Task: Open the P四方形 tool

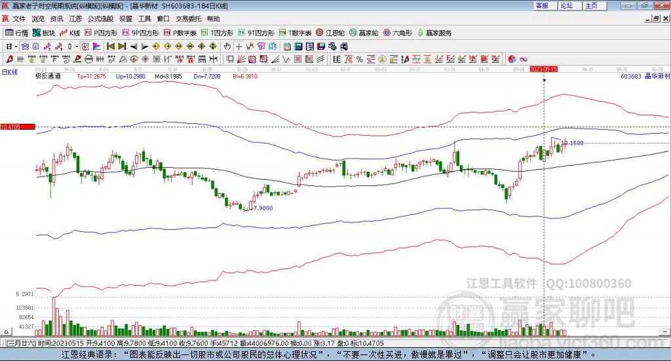Action: [x=100, y=33]
